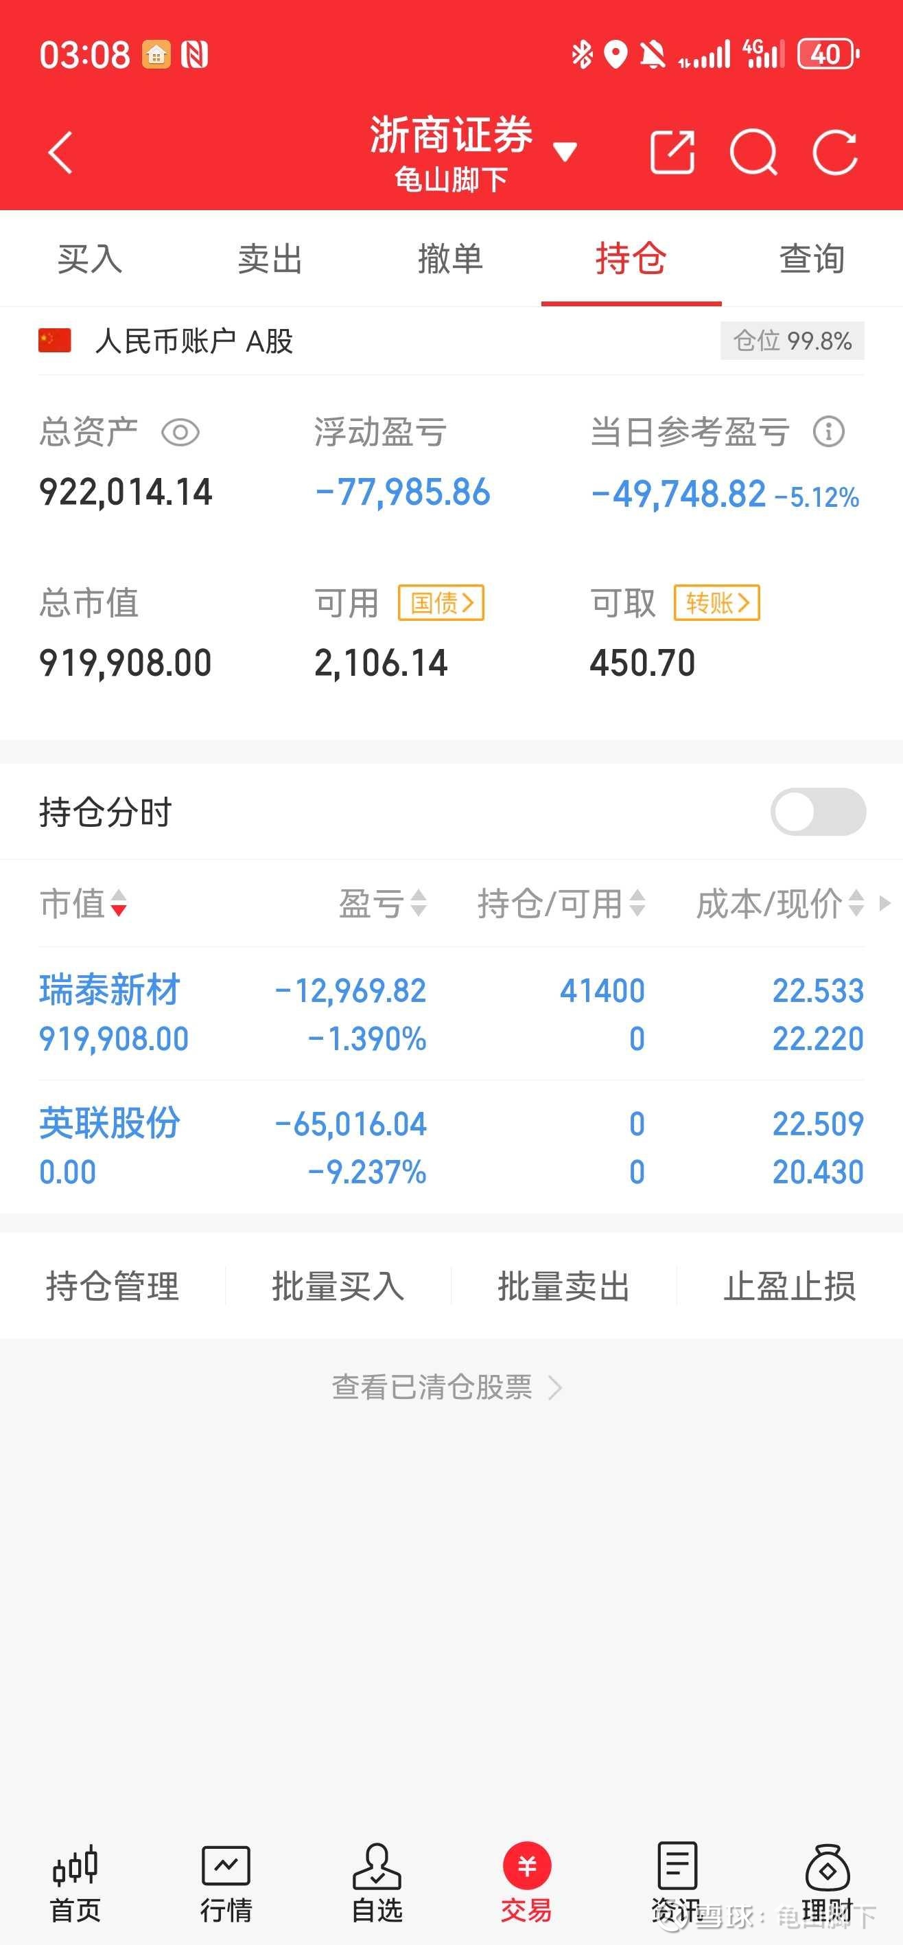Sort holdings by 市值 column
This screenshot has width=903, height=1945.
coord(83,904)
